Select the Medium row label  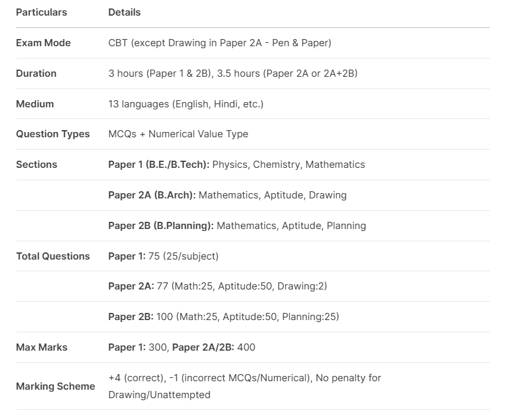click(35, 104)
